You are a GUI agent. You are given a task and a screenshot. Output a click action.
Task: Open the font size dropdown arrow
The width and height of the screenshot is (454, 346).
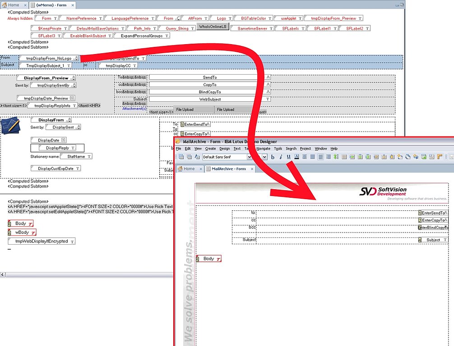click(x=264, y=157)
